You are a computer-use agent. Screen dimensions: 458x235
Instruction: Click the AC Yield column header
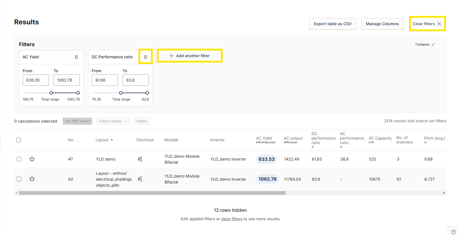click(266, 140)
